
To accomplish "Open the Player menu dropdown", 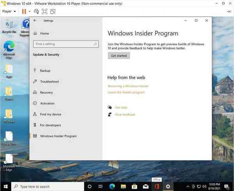I will [x=9, y=11].
